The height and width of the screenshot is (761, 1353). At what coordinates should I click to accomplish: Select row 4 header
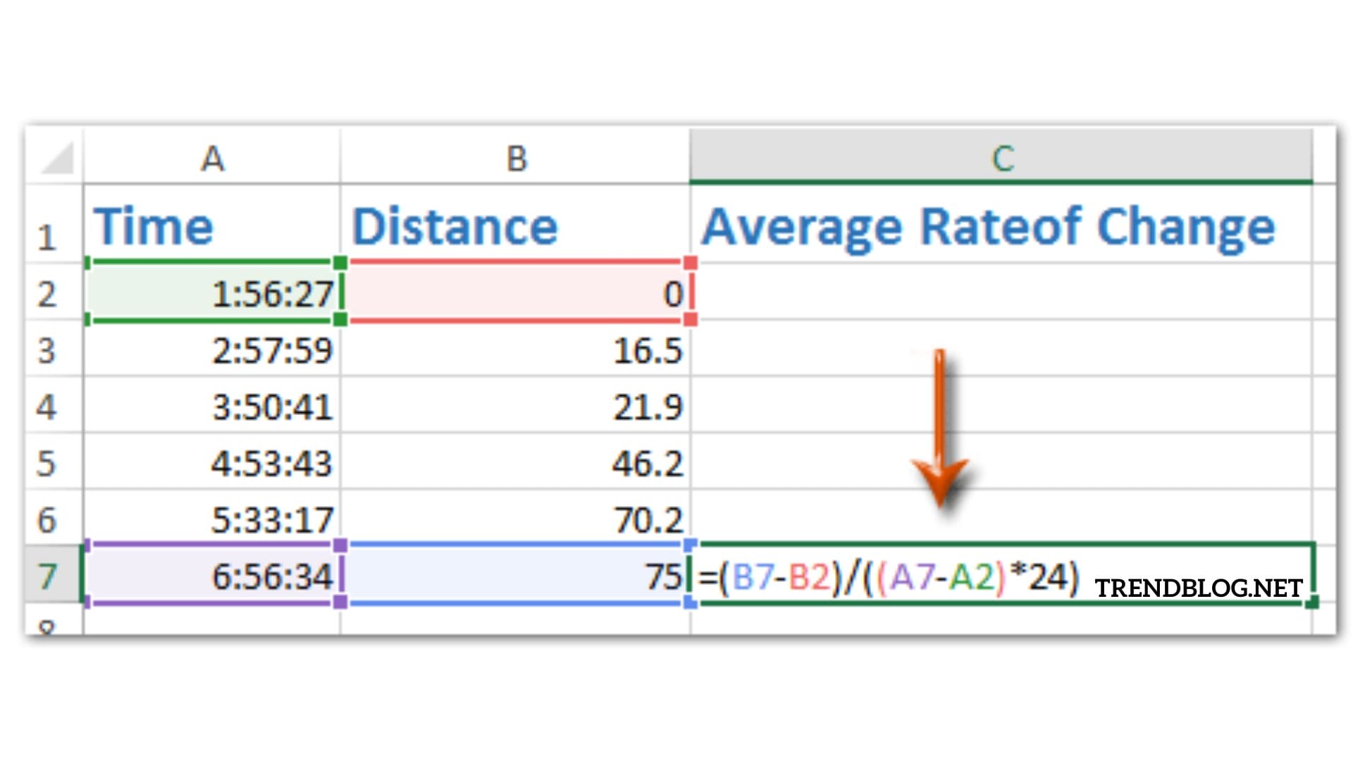tap(47, 407)
